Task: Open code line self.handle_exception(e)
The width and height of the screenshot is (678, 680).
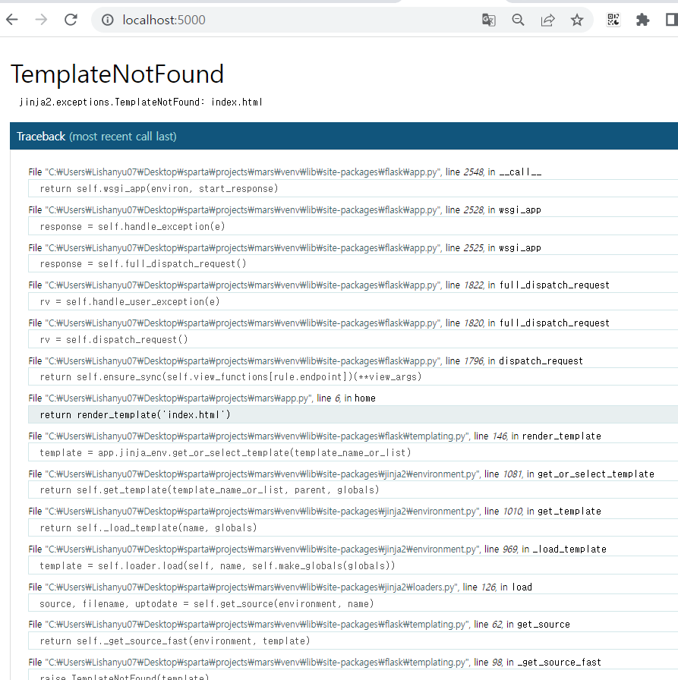Action: [353, 226]
